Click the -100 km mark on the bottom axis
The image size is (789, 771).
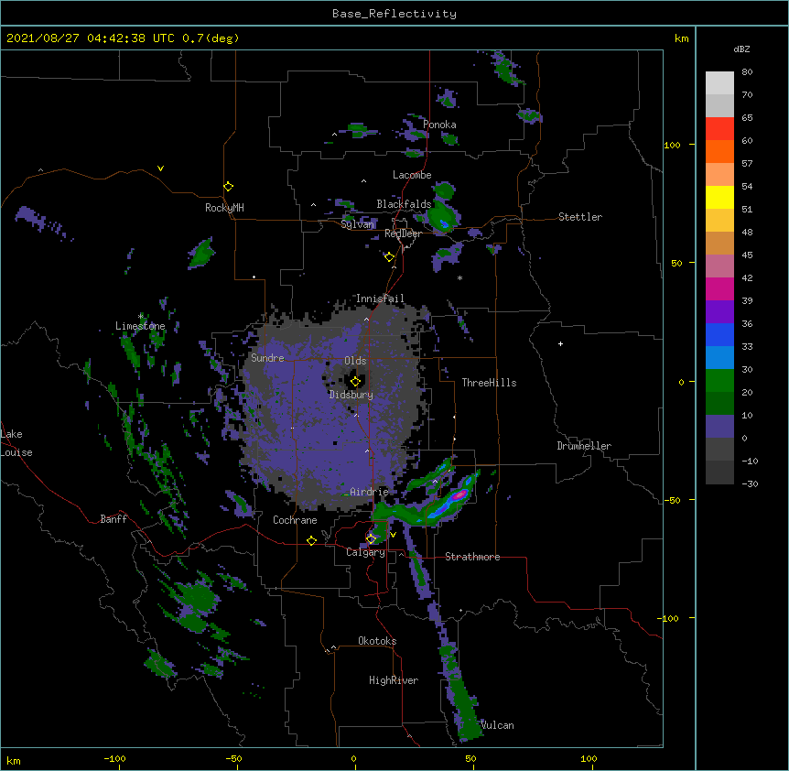(x=115, y=759)
